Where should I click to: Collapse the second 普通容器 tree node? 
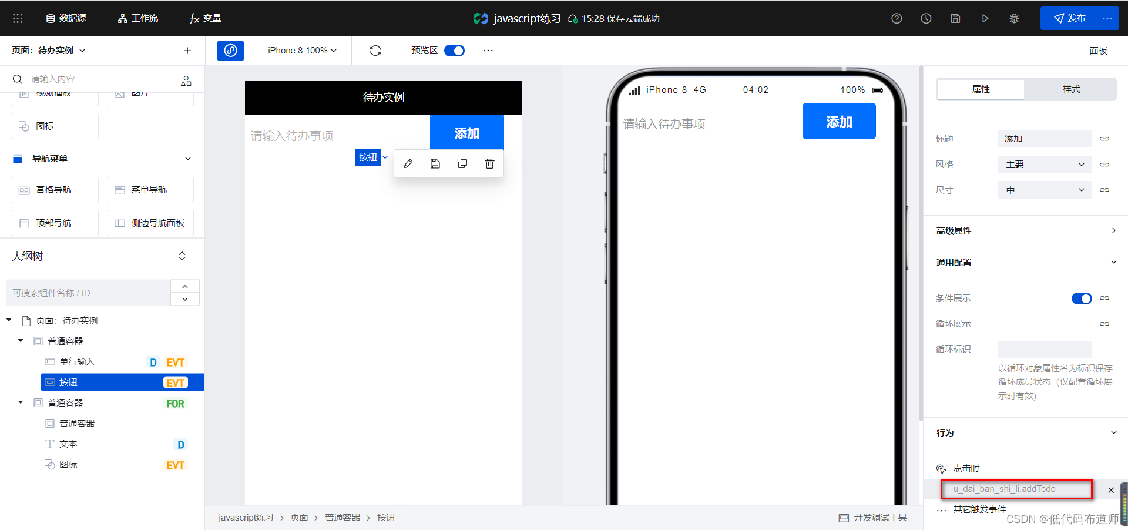pos(21,402)
